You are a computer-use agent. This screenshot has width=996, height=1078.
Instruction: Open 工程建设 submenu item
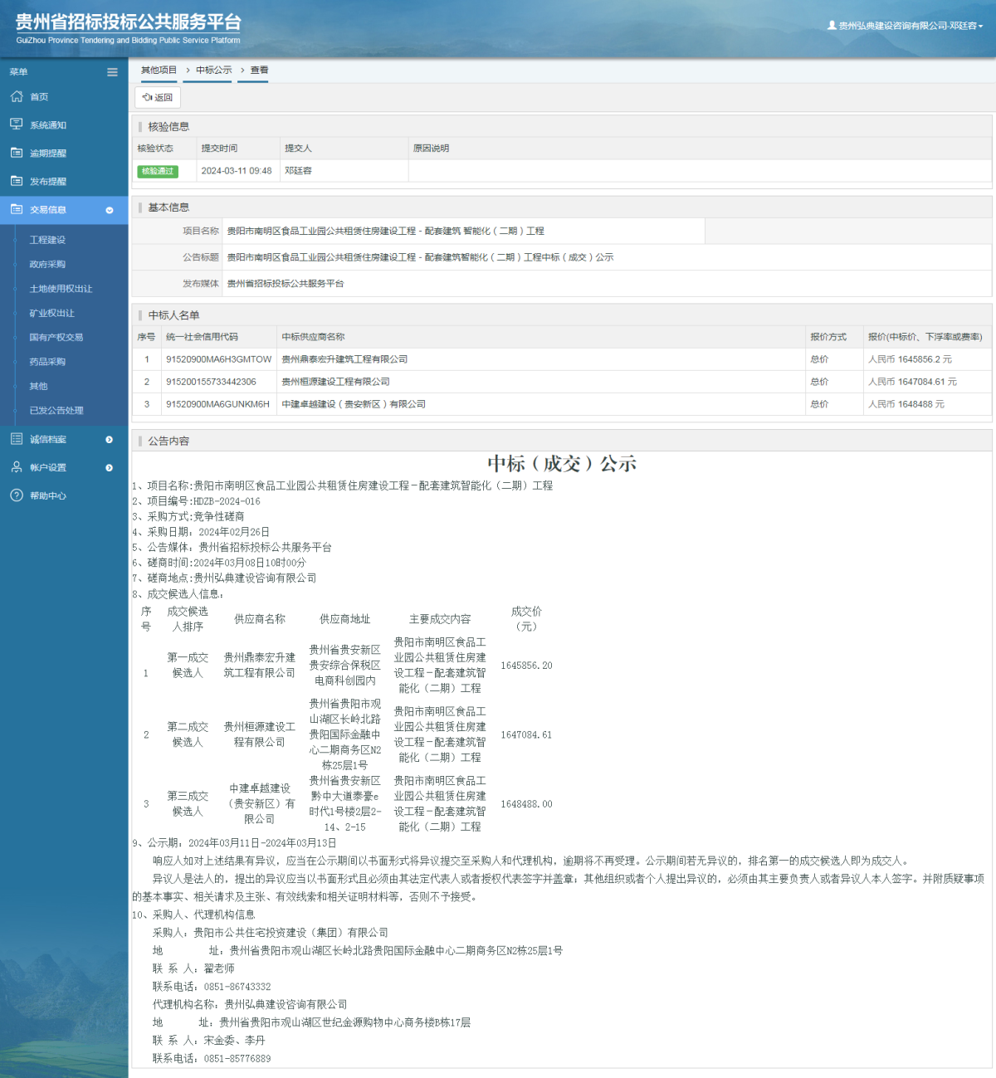tap(47, 240)
